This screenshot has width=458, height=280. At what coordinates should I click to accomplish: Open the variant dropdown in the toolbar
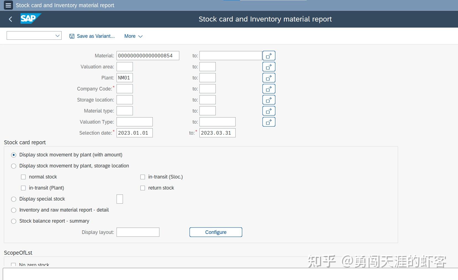34,36
